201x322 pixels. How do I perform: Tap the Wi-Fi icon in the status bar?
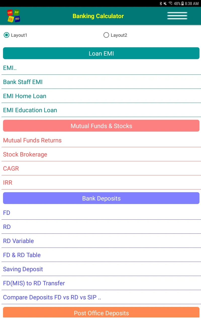[x=170, y=4]
